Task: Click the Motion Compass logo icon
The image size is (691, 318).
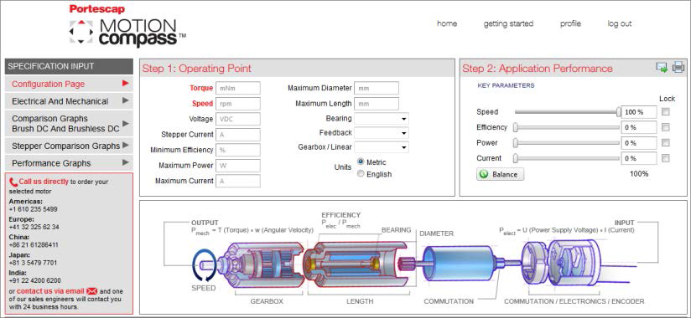Action: pyautogui.click(x=81, y=31)
